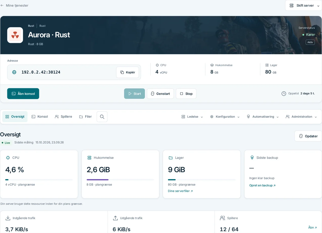322x233 pixels.
Task: Switch to the Konsol tab
Action: pyautogui.click(x=40, y=117)
